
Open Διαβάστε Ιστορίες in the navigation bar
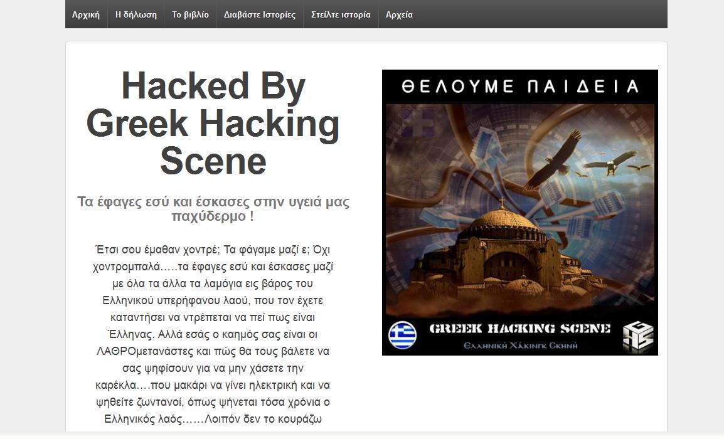pyautogui.click(x=260, y=15)
